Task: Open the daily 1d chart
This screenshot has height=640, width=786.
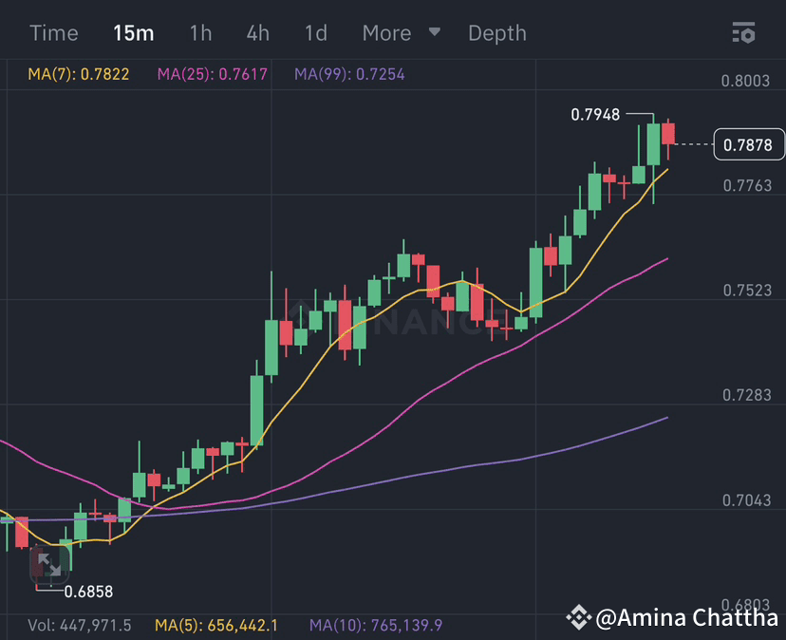Action: point(315,32)
